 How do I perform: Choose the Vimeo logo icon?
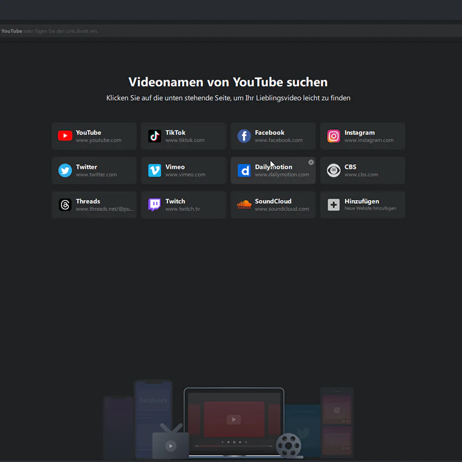click(x=154, y=170)
